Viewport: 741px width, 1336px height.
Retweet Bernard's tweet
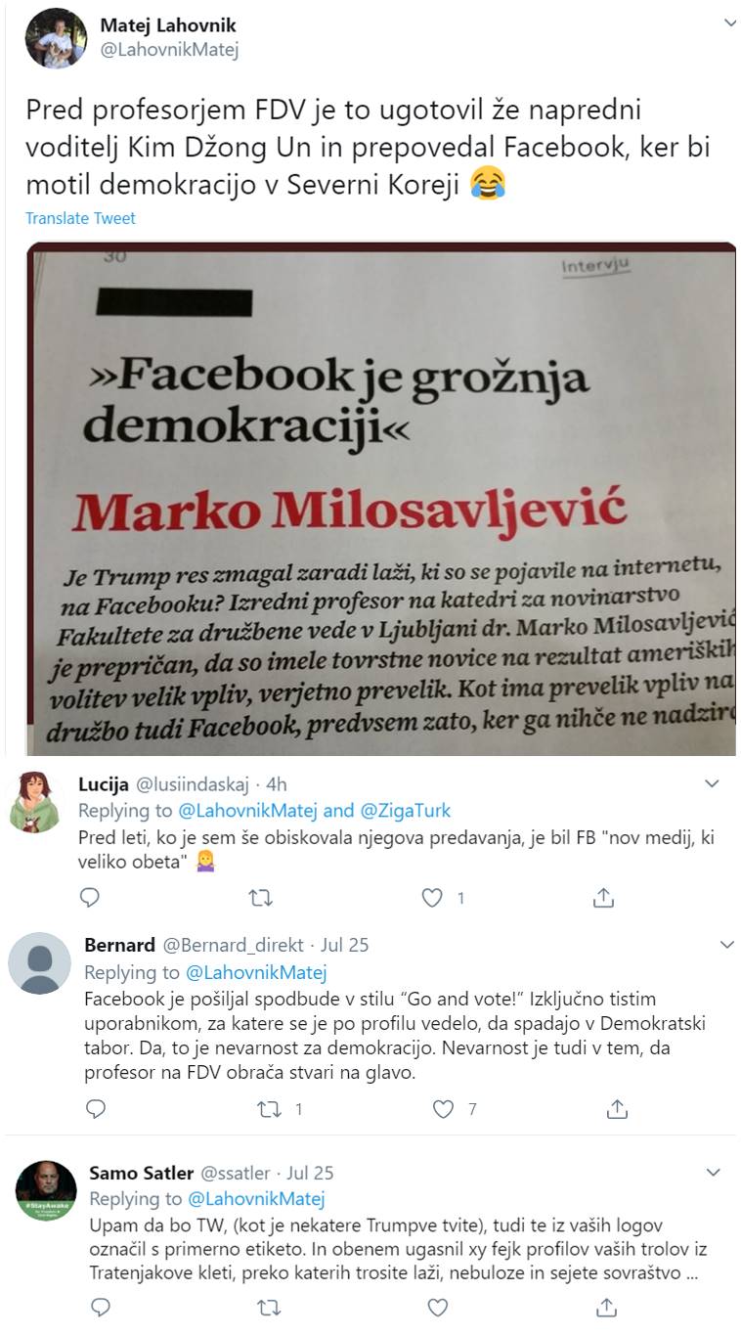(268, 1108)
